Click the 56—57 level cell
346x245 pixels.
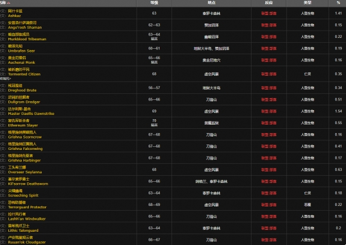[154, 88]
